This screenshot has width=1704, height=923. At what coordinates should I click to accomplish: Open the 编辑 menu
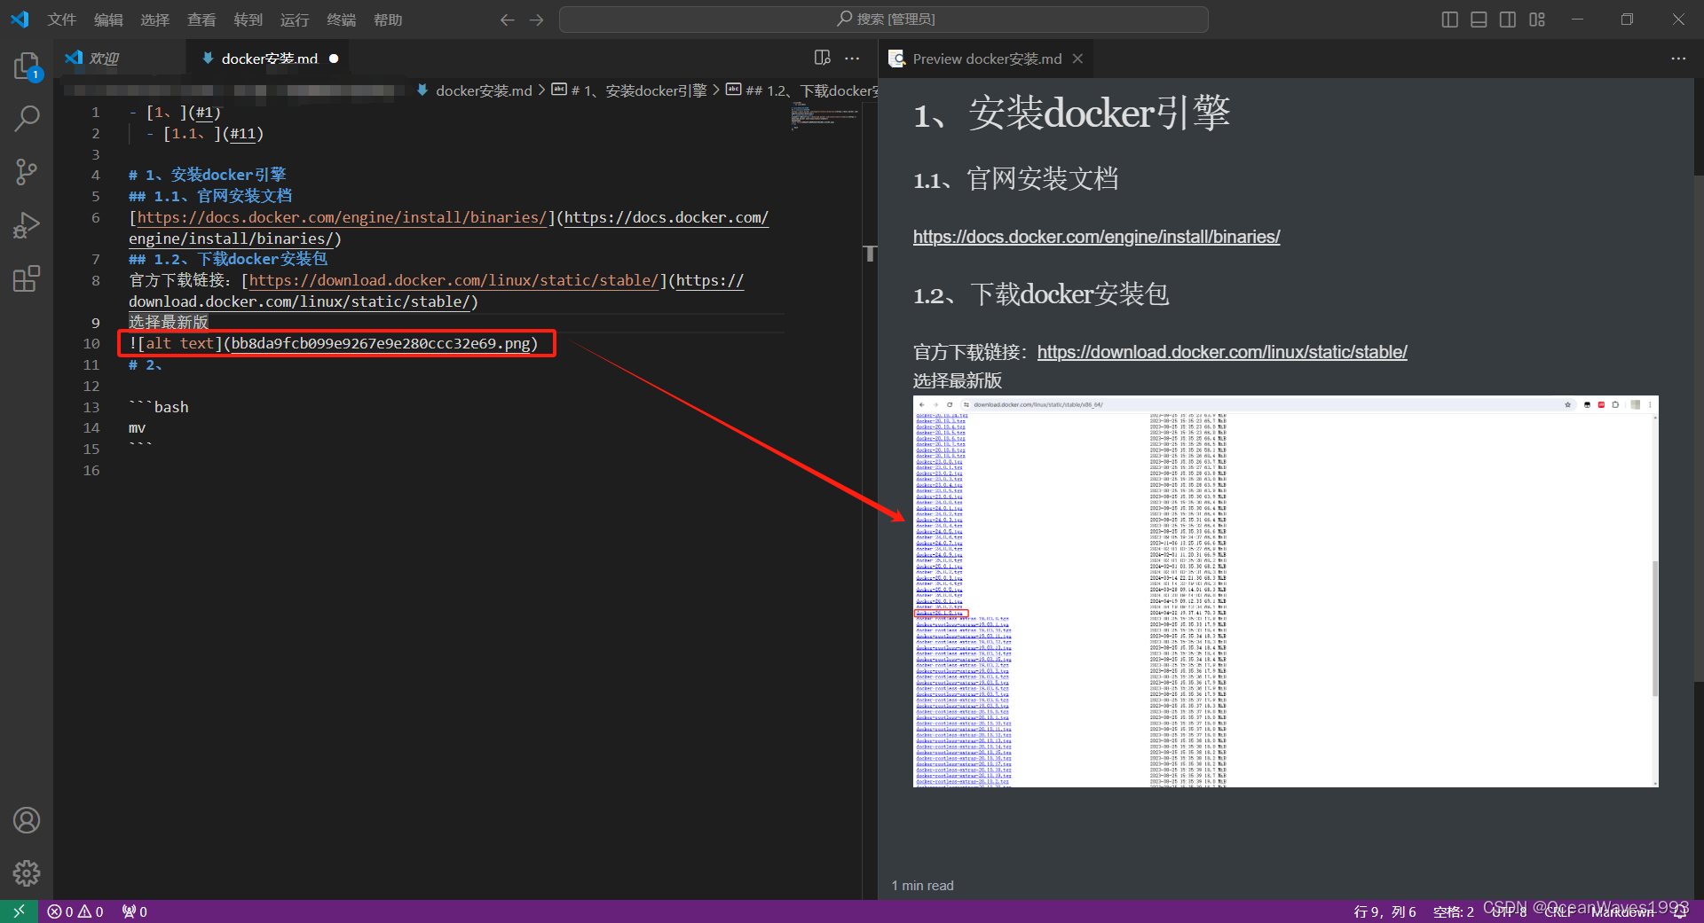pos(108,20)
